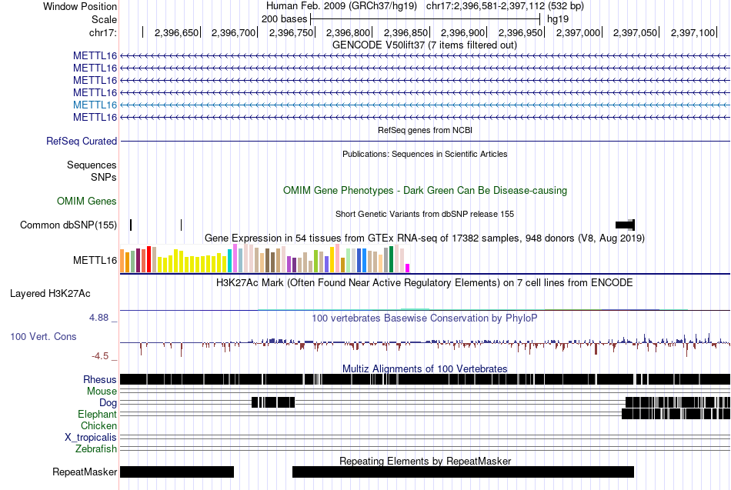Screen dimensions: 731x490
Task: Click the 'Sequences' label of the Publications track
Action: 92,165
